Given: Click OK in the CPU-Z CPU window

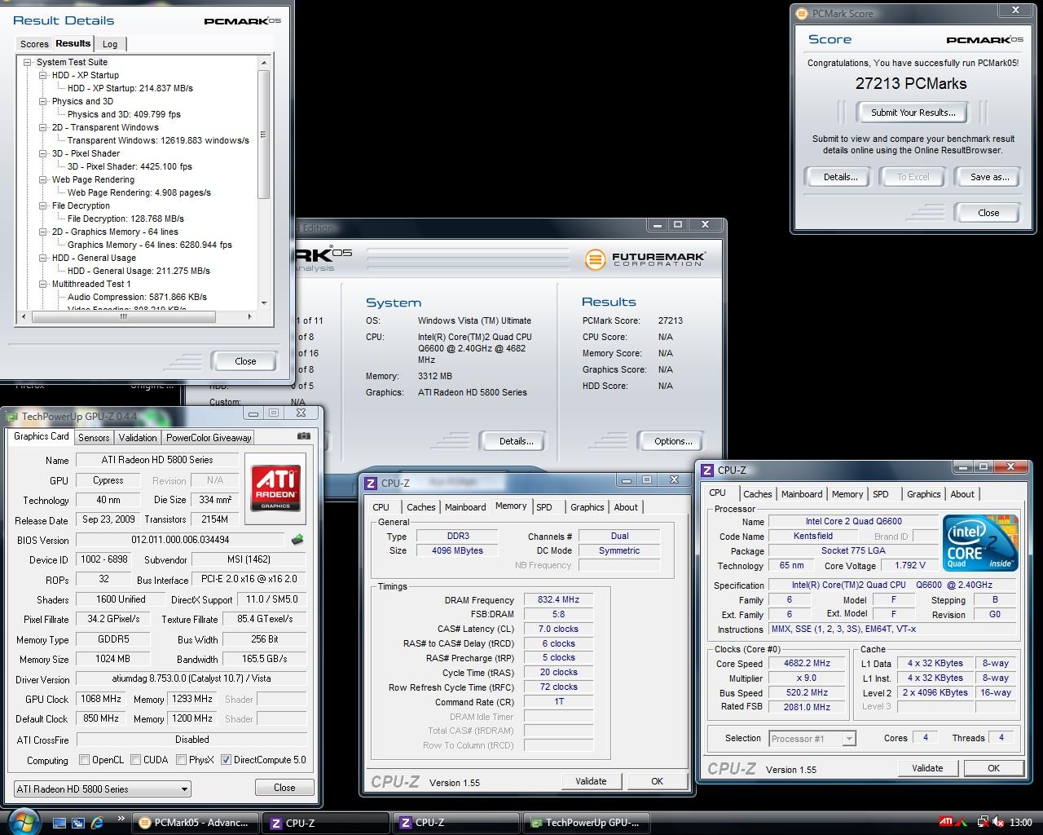Looking at the screenshot, I should tap(993, 768).
